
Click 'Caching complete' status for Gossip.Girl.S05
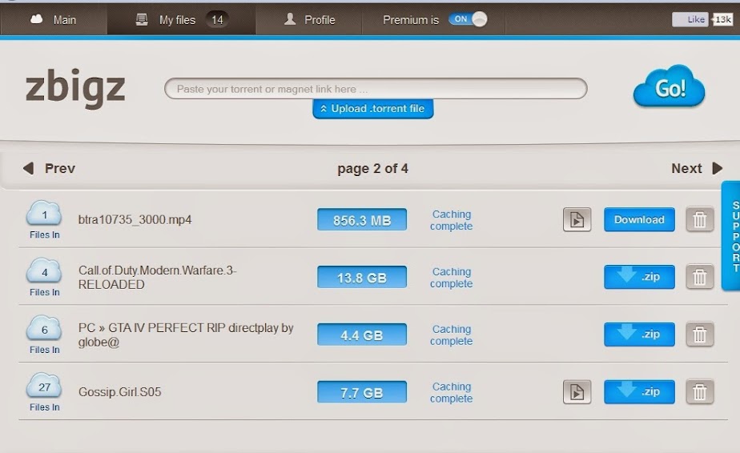(451, 393)
